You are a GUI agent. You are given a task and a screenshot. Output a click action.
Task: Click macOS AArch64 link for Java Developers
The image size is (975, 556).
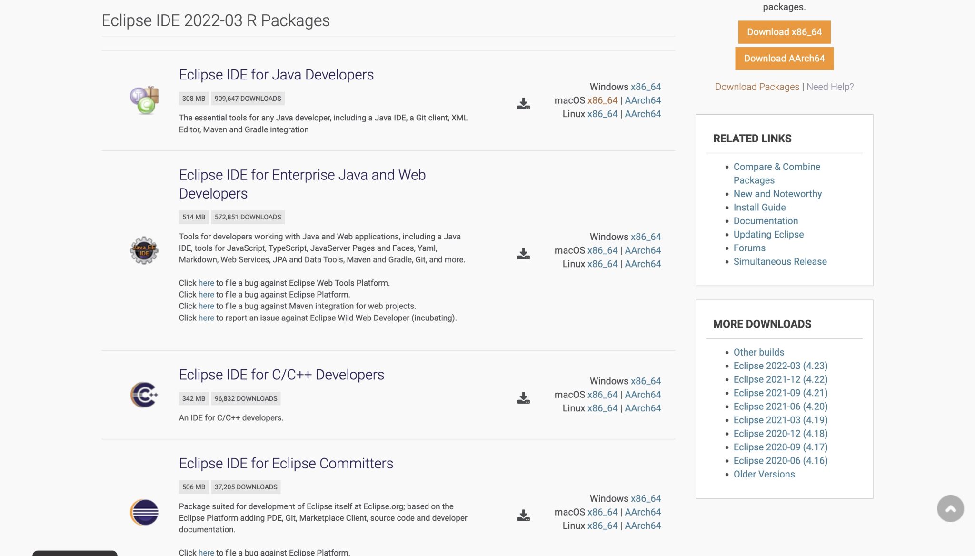coord(643,100)
